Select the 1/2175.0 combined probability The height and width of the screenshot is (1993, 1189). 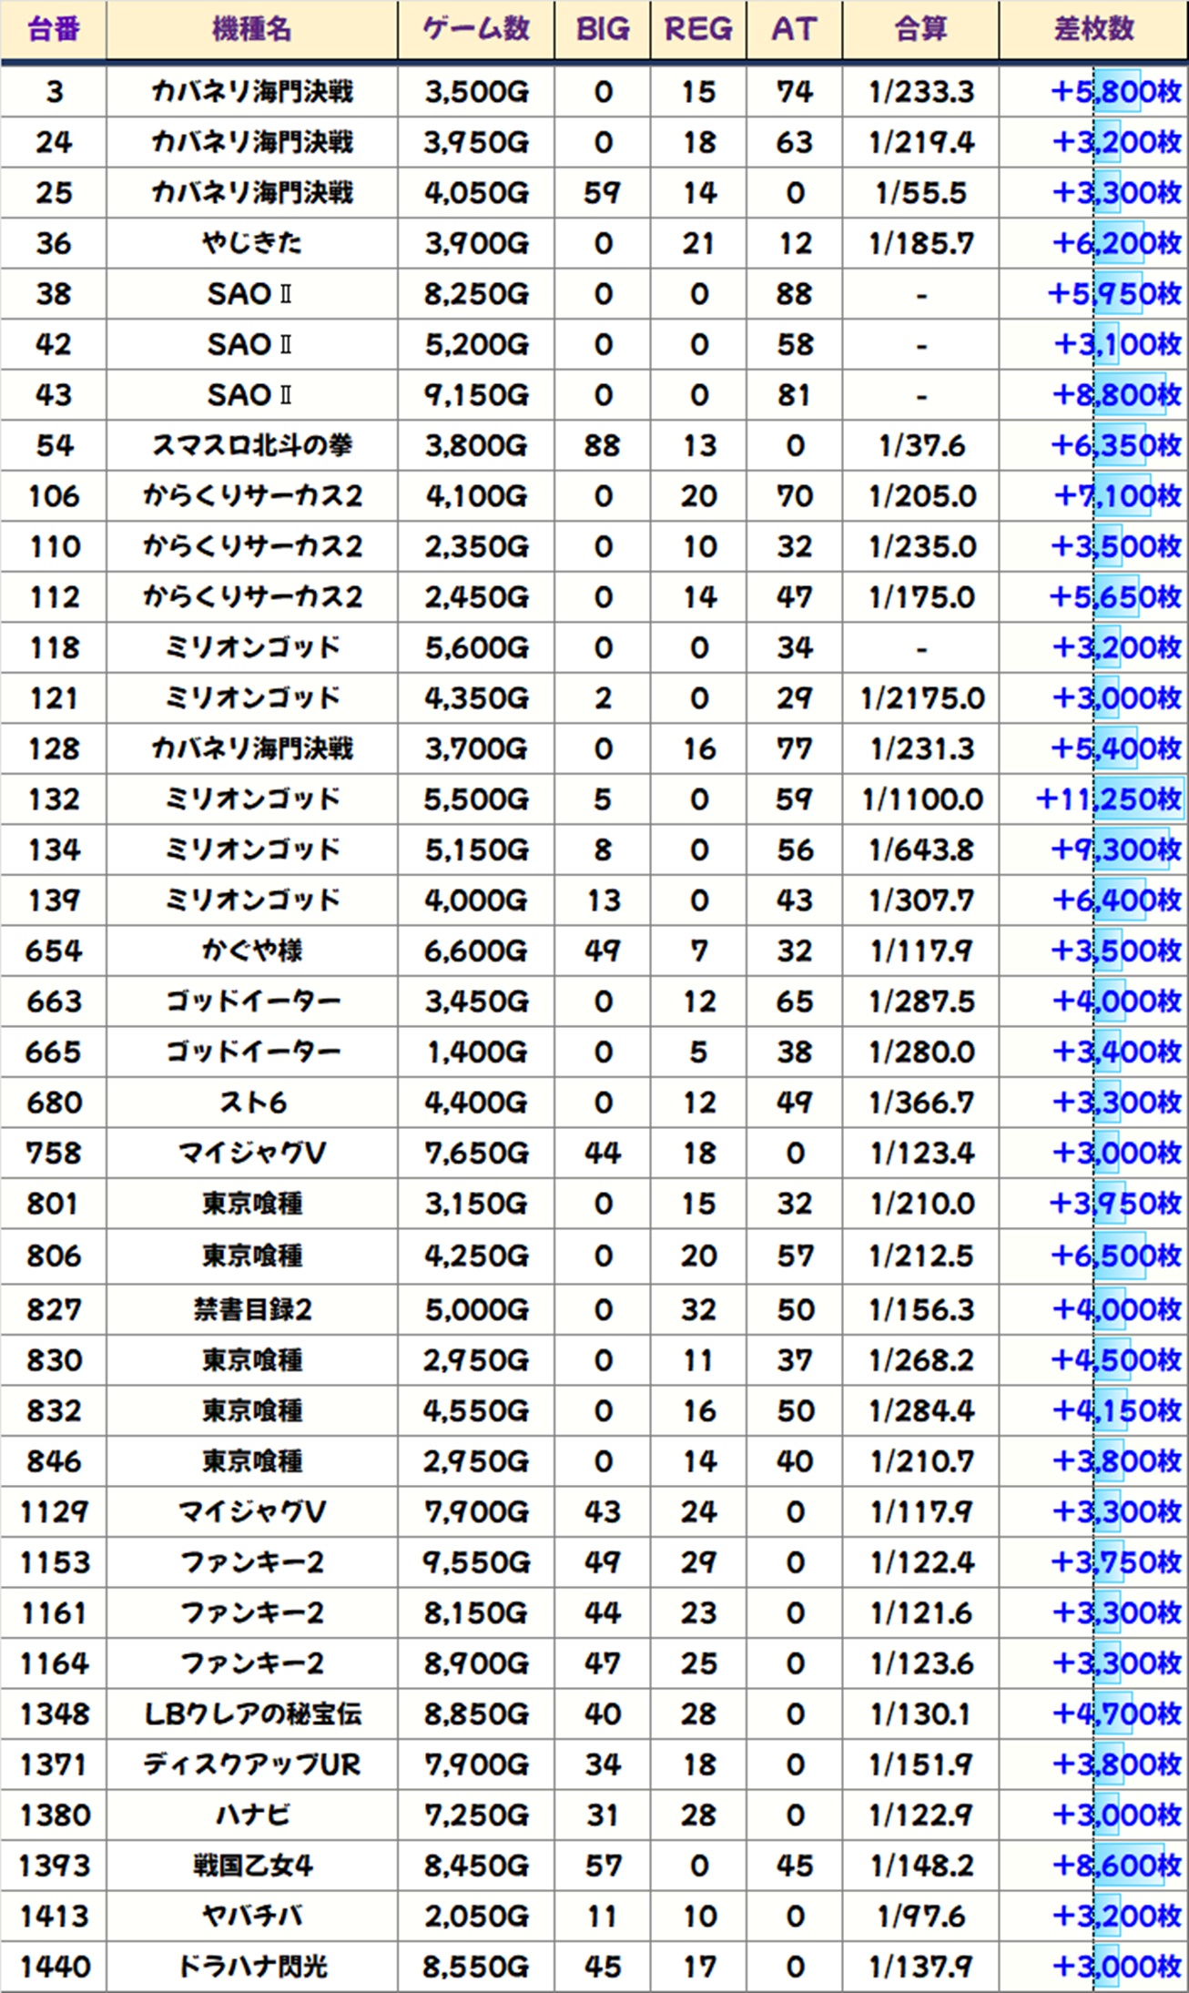[920, 698]
